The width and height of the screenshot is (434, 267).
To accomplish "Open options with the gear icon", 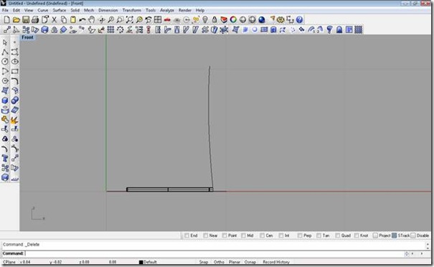I will point(280,19).
